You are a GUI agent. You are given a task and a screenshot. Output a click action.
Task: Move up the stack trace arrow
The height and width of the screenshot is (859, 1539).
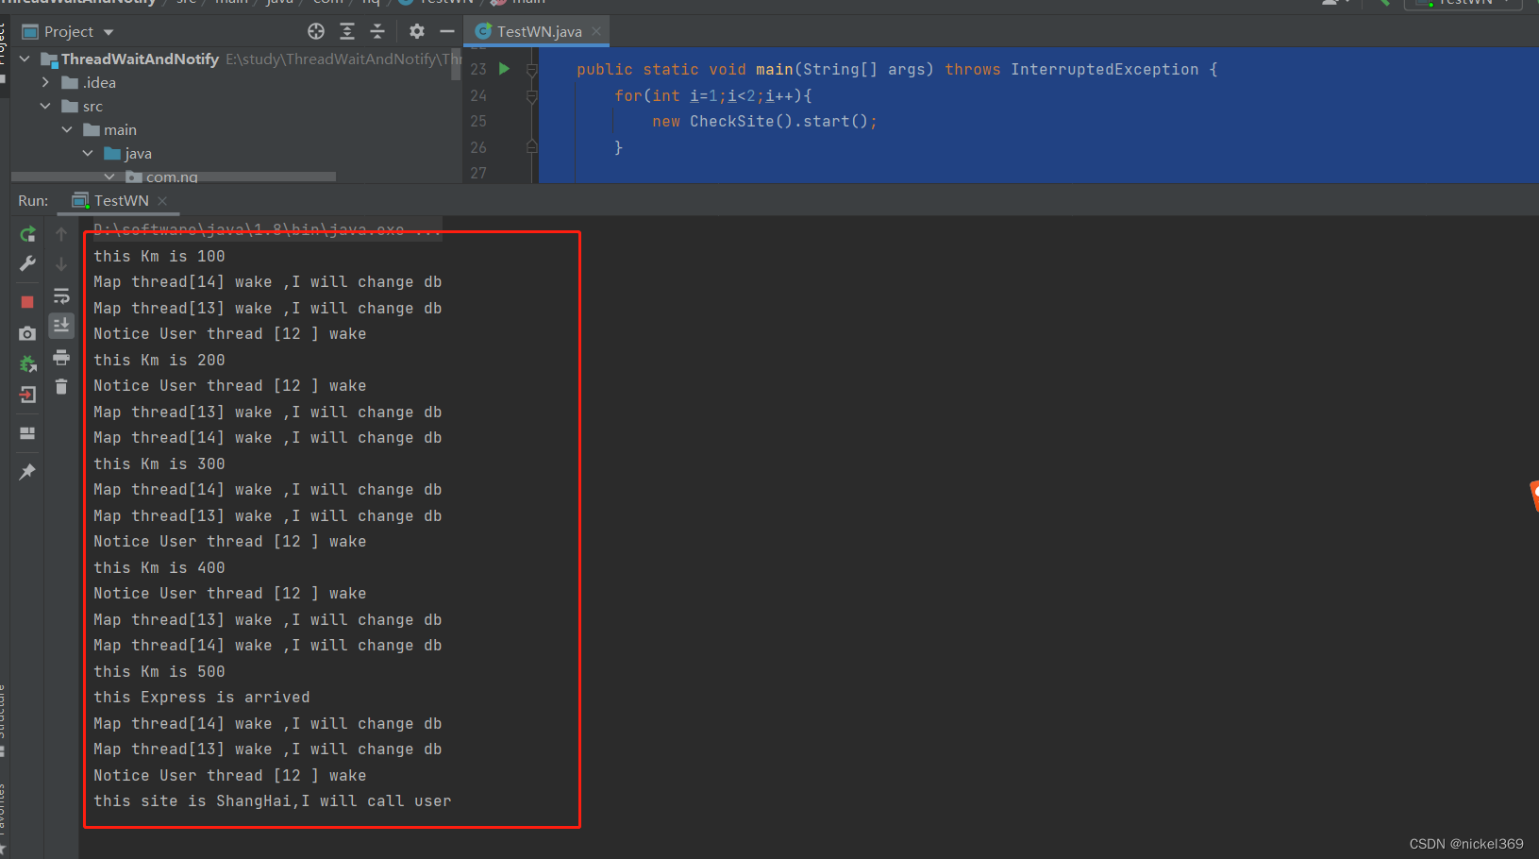pos(61,234)
